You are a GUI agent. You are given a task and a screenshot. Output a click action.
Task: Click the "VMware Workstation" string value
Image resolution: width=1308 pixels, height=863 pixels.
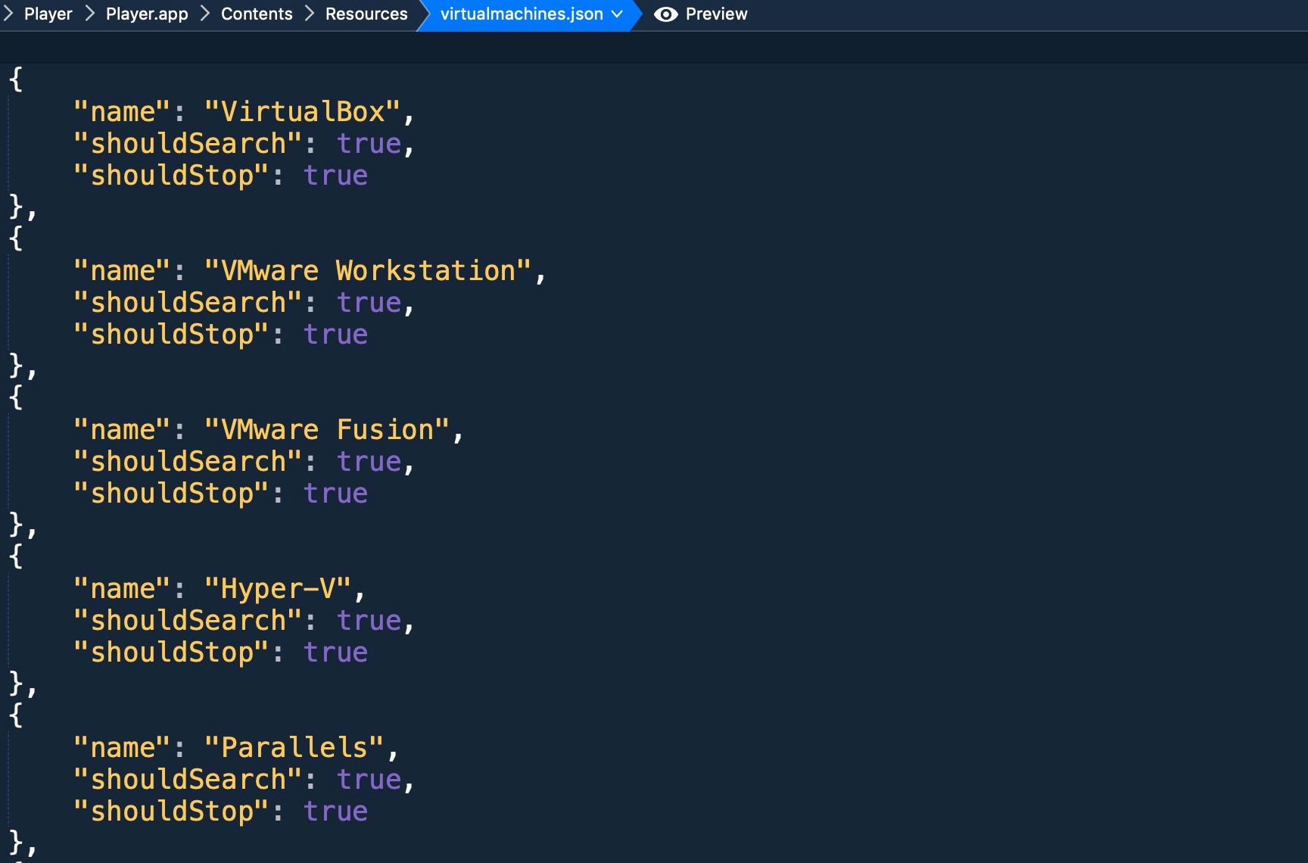tap(368, 271)
